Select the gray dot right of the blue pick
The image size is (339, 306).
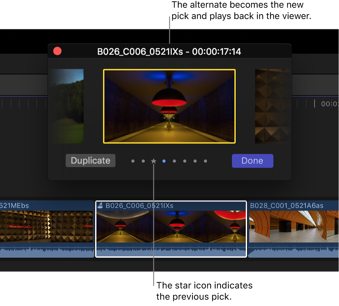point(174,160)
